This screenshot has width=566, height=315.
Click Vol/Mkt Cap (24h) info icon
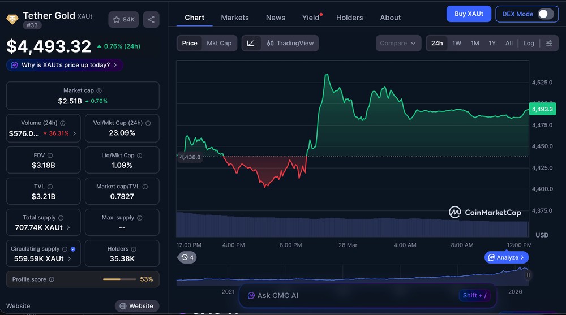(148, 123)
